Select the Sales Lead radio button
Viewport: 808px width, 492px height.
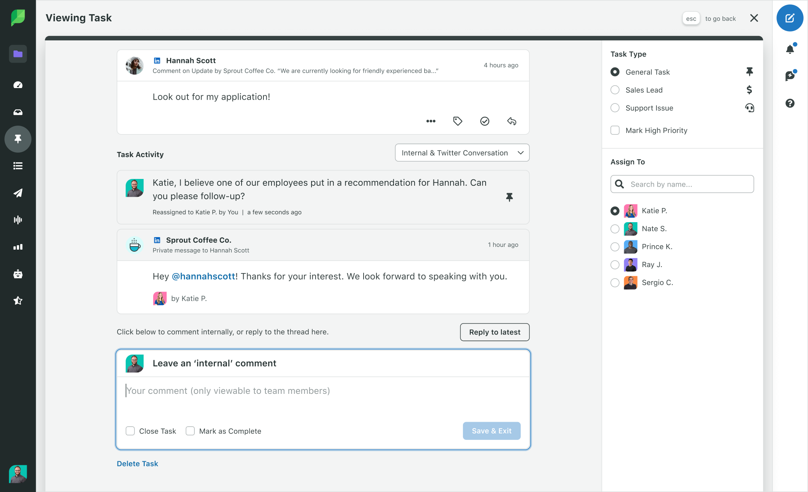[615, 90]
